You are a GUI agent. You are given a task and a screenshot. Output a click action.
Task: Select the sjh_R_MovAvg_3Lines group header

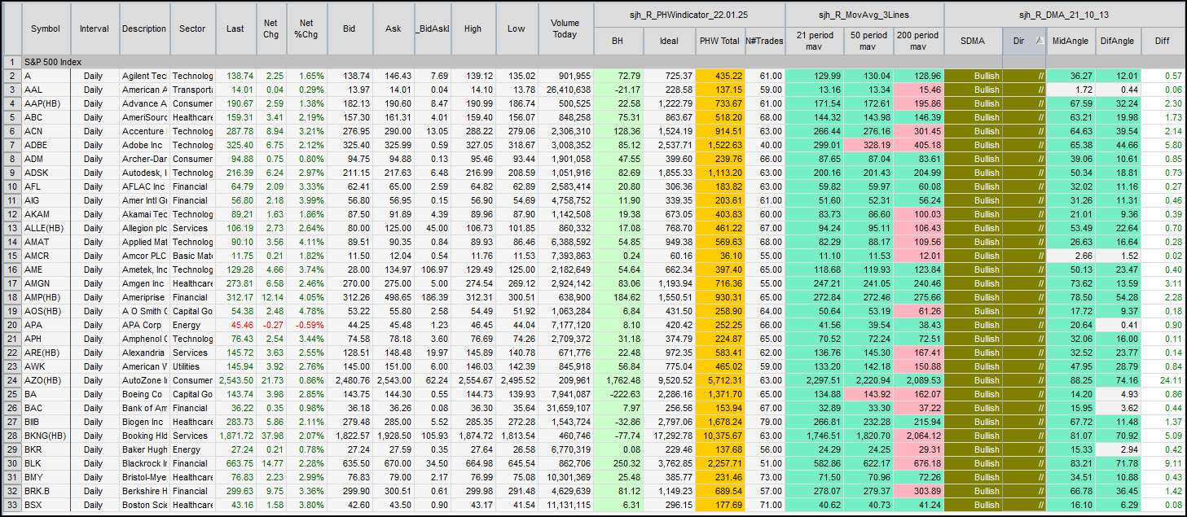tap(864, 14)
